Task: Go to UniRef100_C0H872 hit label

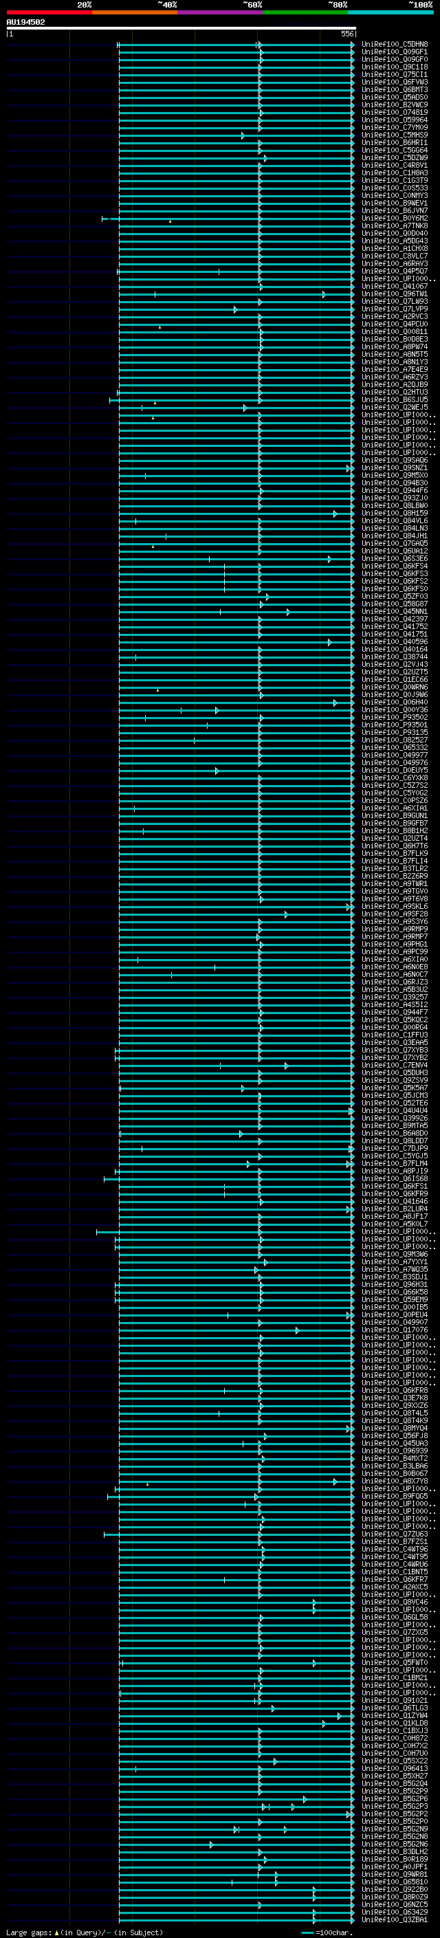Action: coord(395,1738)
